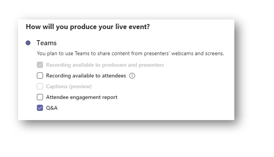Select the Teams radio button
The width and height of the screenshot is (274, 157).
point(28,43)
